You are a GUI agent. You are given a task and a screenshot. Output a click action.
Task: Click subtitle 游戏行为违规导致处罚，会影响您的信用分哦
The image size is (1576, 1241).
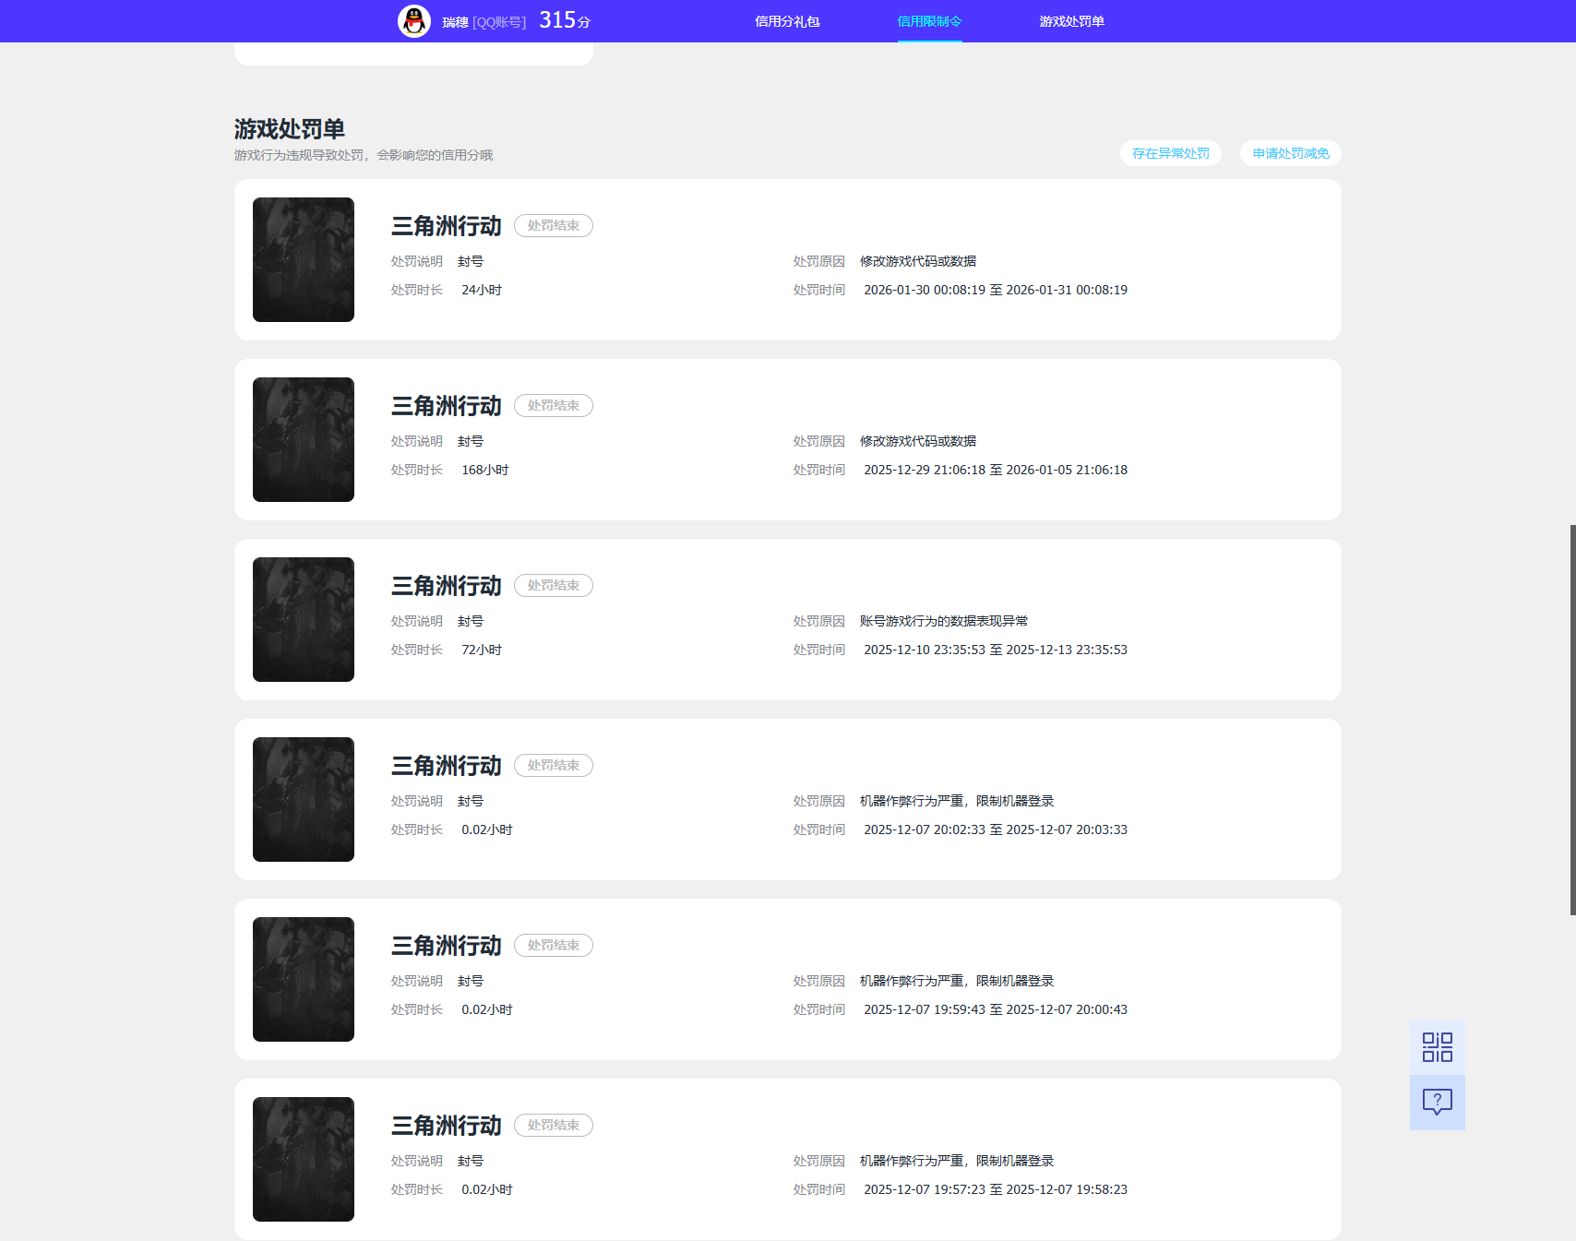coord(364,155)
